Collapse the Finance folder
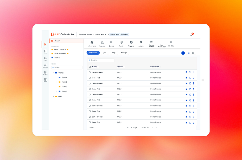The width and height of the screenshot is (242, 160). click(x=53, y=73)
